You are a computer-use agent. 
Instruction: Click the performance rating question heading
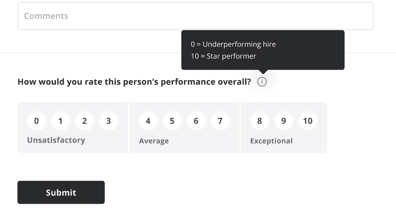pyautogui.click(x=134, y=82)
